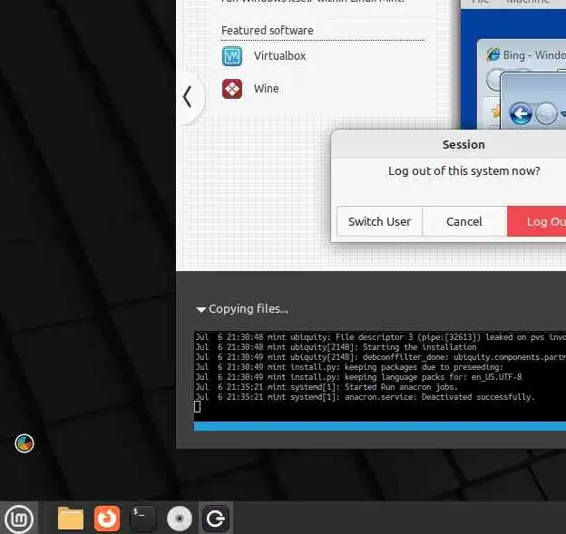
Task: Click log line mentioning en_US.UTF-8
Action: point(358,377)
